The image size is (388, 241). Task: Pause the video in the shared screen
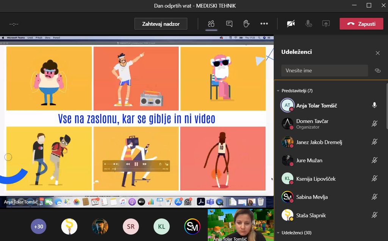click(x=136, y=164)
